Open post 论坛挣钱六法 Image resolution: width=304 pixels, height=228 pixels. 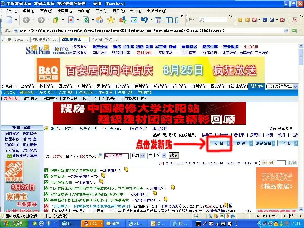(x=61, y=183)
